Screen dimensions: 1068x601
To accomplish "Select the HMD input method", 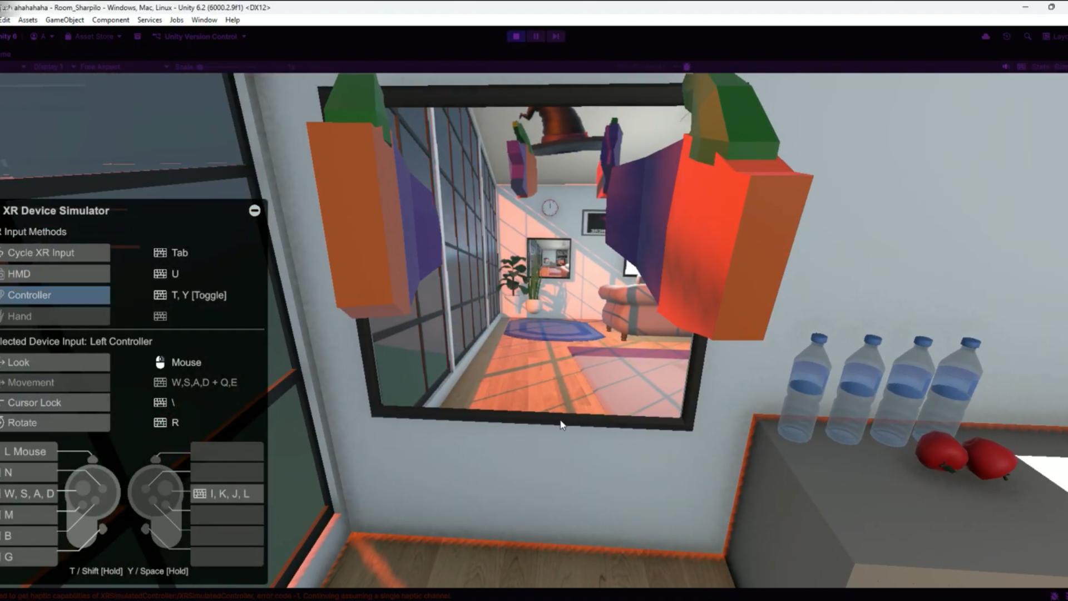I will (x=55, y=274).
